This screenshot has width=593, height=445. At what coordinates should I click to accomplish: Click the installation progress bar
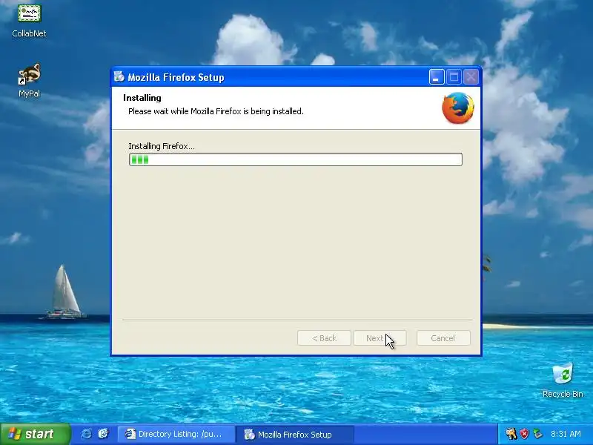tap(295, 159)
